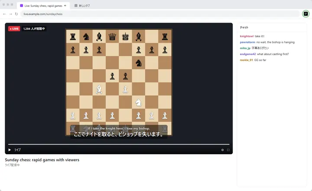This screenshot has width=312, height=191.
Task: Click the black knight on the back rank
Action: 86,37
